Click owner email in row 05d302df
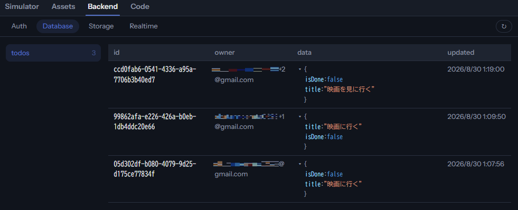This screenshot has width=518, height=210. (x=249, y=169)
